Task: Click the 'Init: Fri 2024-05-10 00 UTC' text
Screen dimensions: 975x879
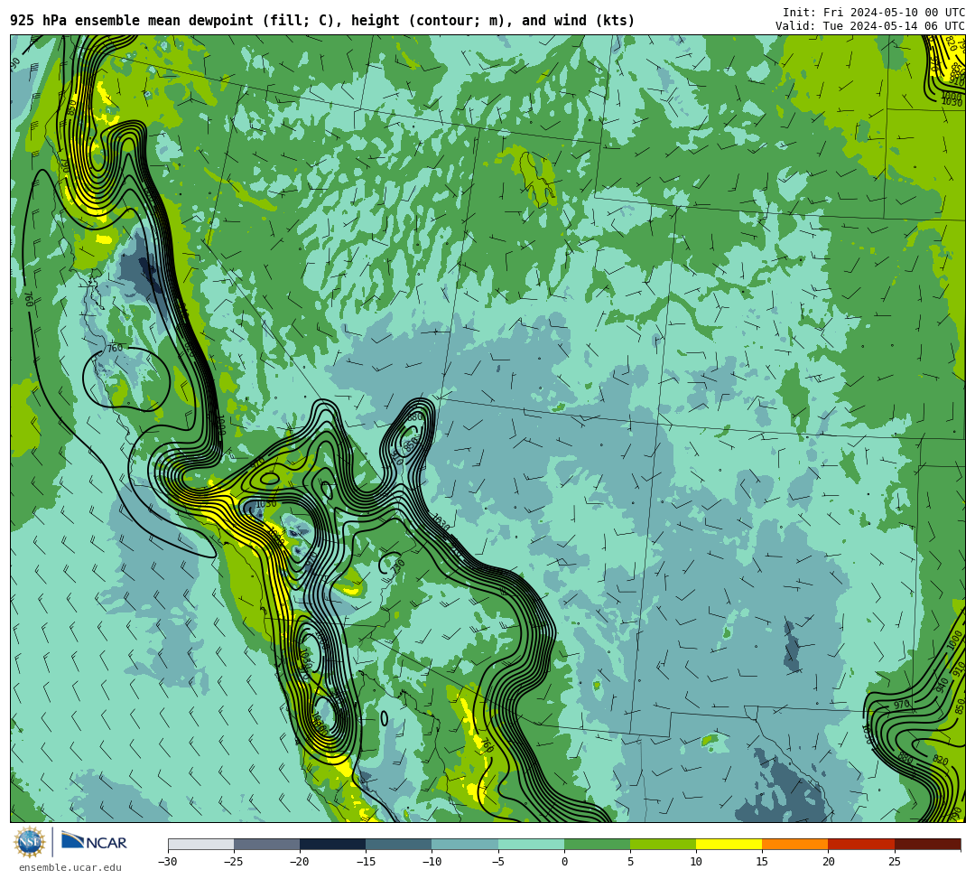Action: click(874, 13)
